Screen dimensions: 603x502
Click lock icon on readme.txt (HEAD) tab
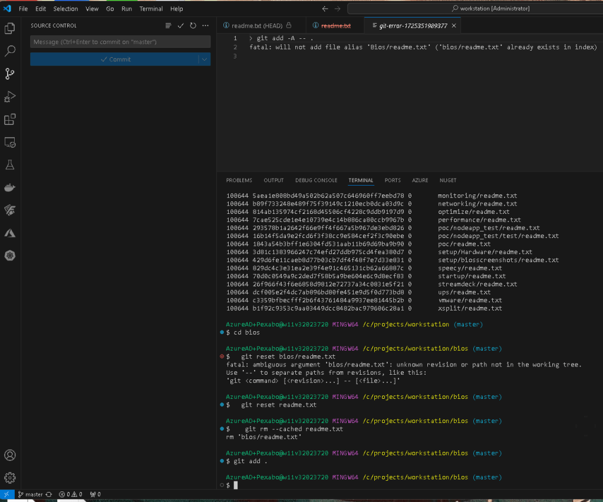(x=289, y=25)
